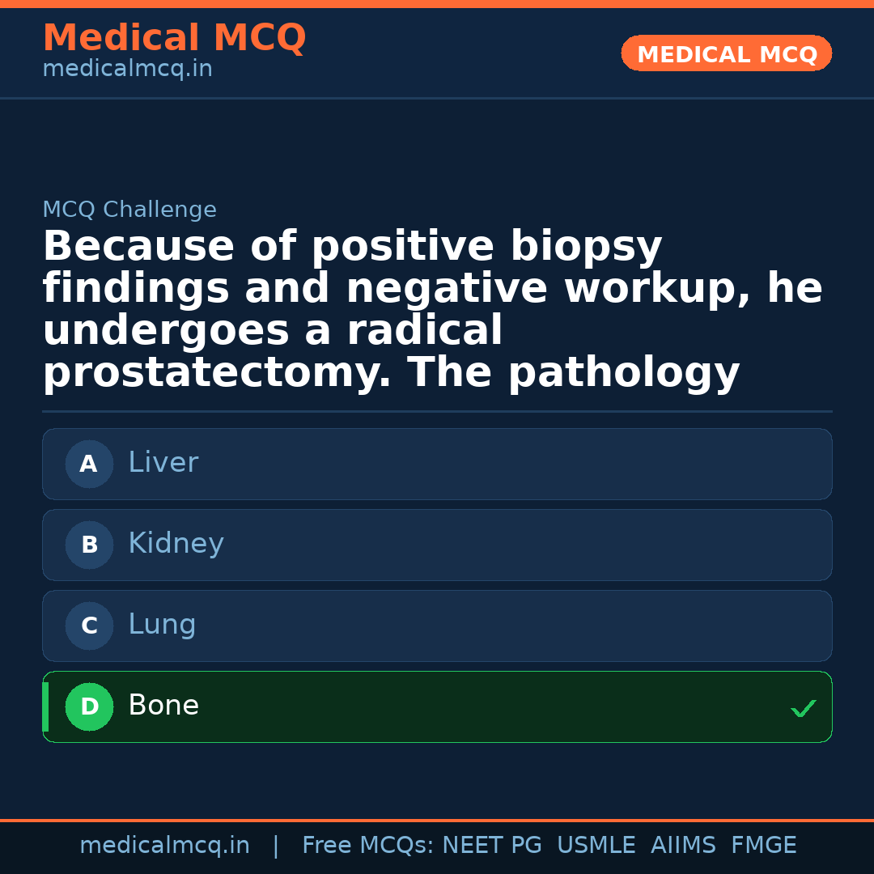
Task: Choose the "Liver" answer text
Action: (x=163, y=463)
